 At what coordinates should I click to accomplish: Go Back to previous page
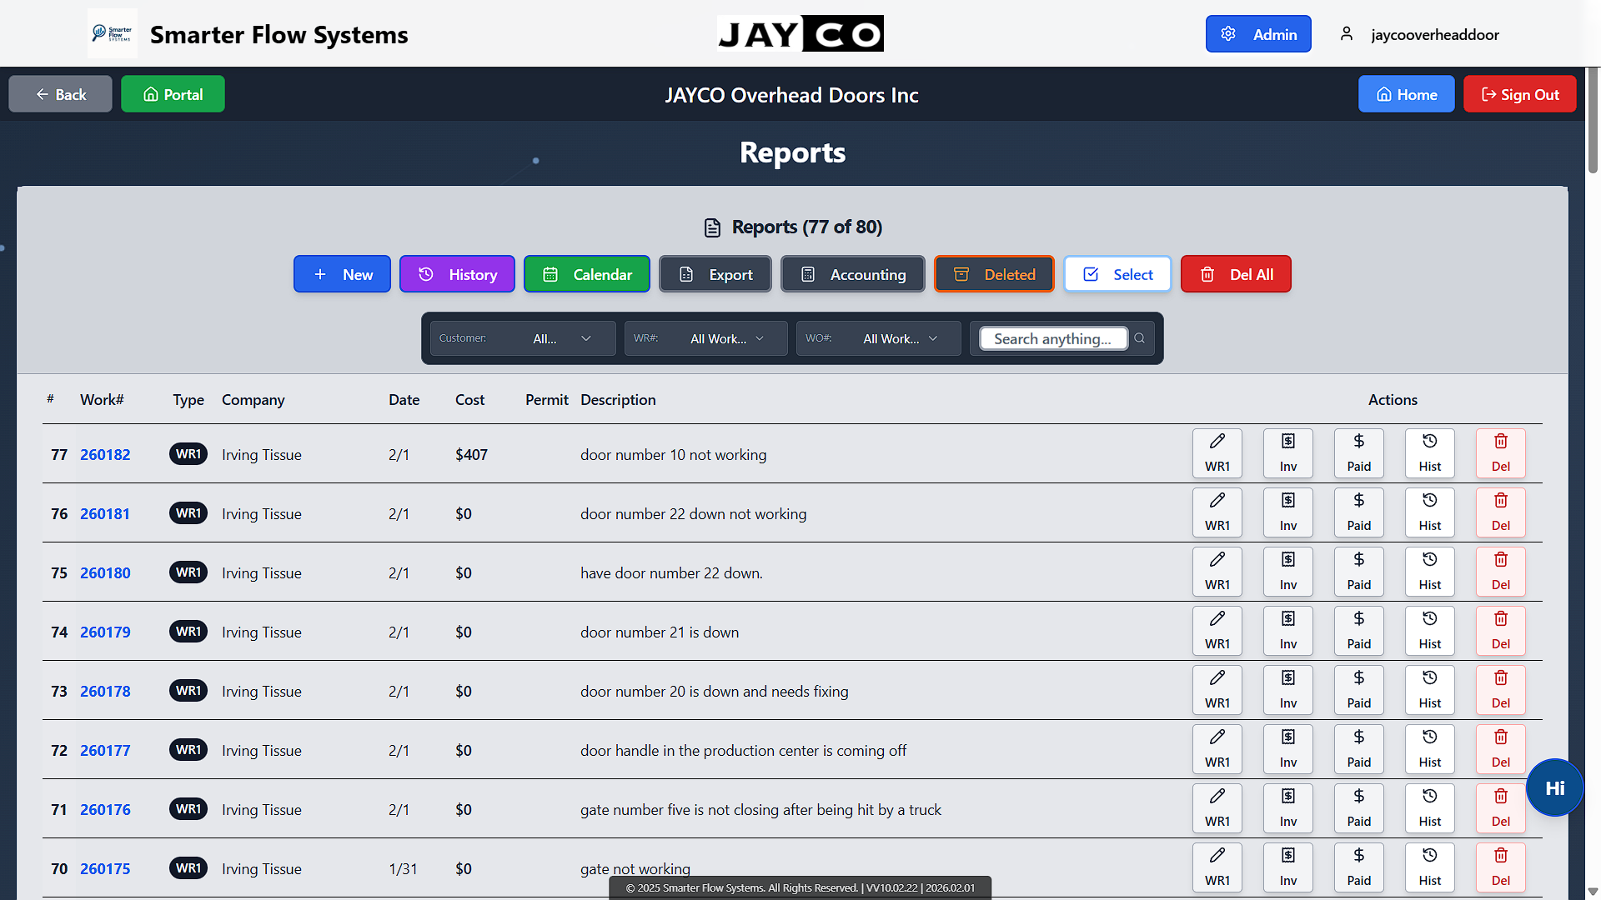tap(60, 94)
